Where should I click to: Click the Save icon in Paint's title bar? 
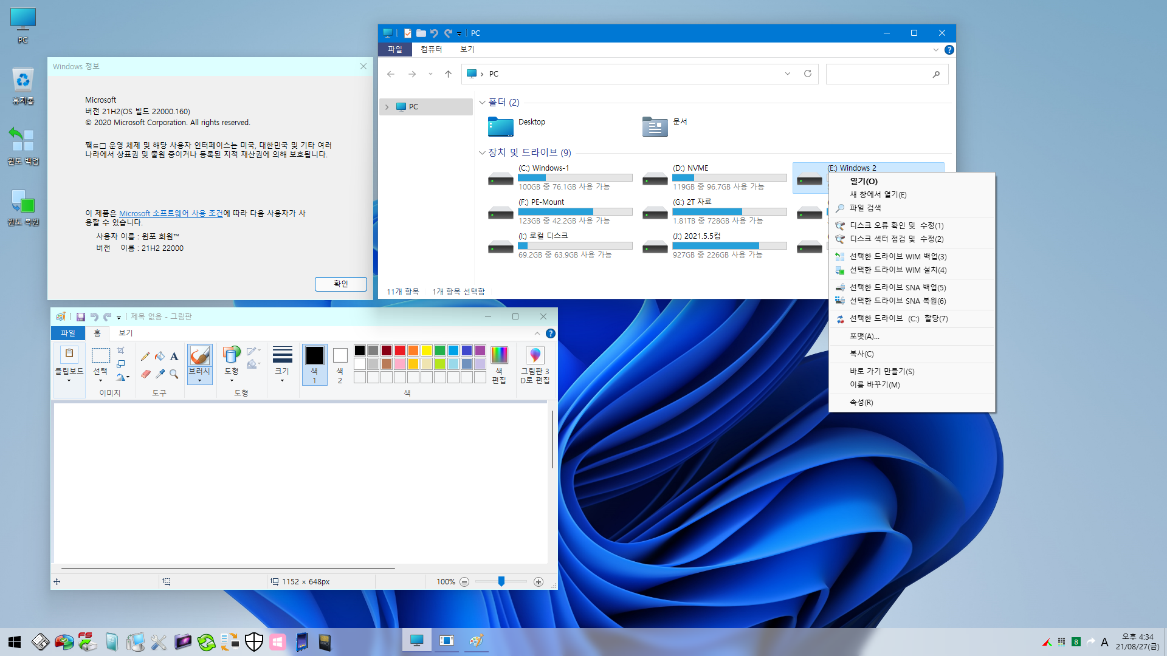pyautogui.click(x=80, y=316)
